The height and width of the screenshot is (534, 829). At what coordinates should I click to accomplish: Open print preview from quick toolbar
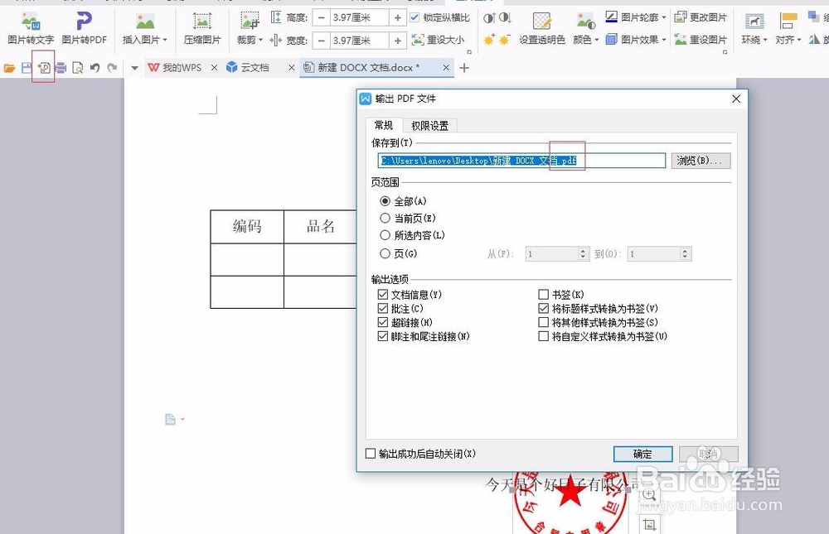tap(78, 68)
